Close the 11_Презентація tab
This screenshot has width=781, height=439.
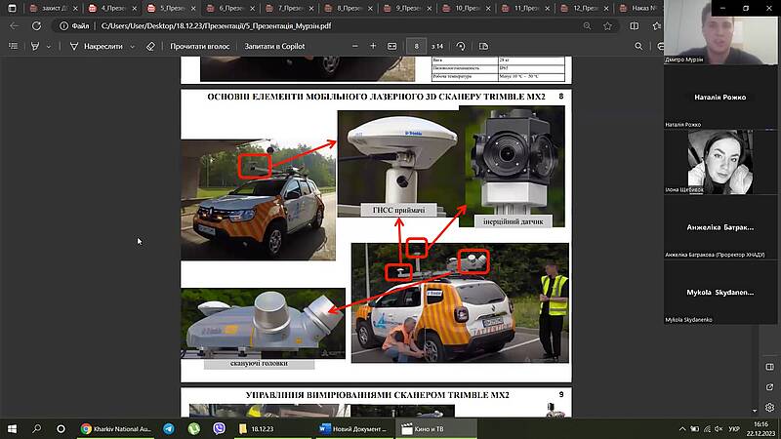click(x=548, y=8)
